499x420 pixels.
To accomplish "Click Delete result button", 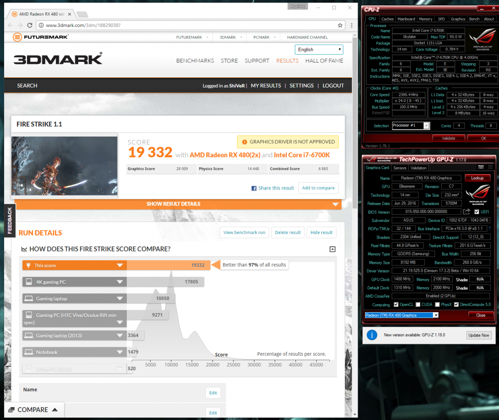I will 288,232.
